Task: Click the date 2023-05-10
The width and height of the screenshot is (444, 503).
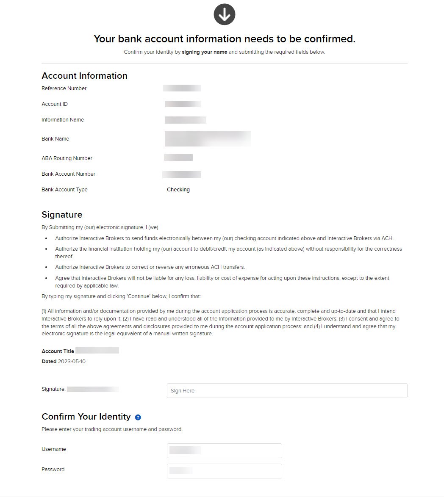Action: click(72, 362)
